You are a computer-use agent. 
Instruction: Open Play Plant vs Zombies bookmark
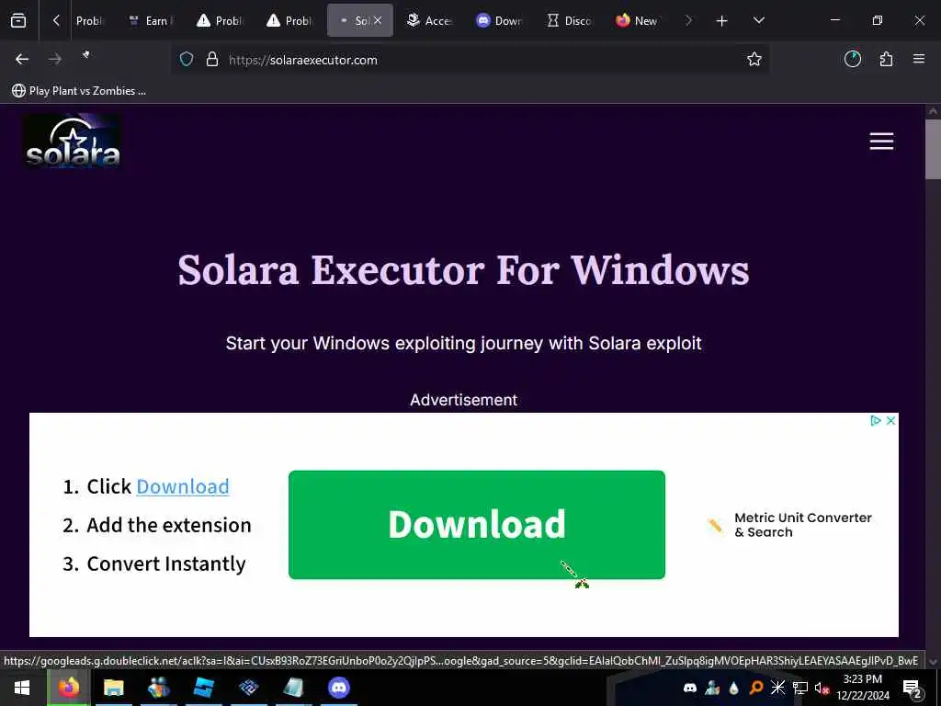[79, 91]
